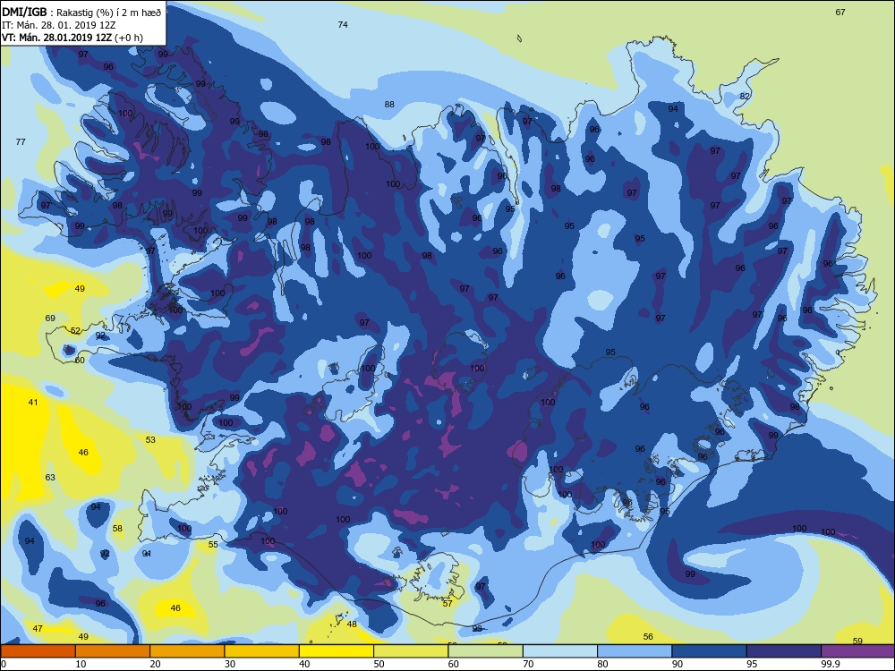Click the map value '69'

click(x=50, y=318)
